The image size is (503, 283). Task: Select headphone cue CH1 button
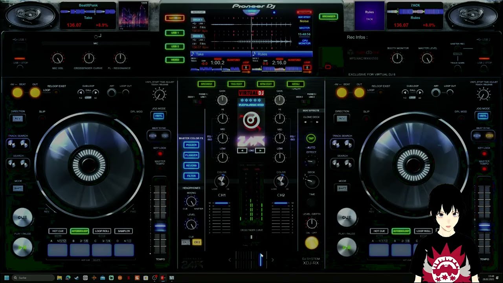(185, 243)
